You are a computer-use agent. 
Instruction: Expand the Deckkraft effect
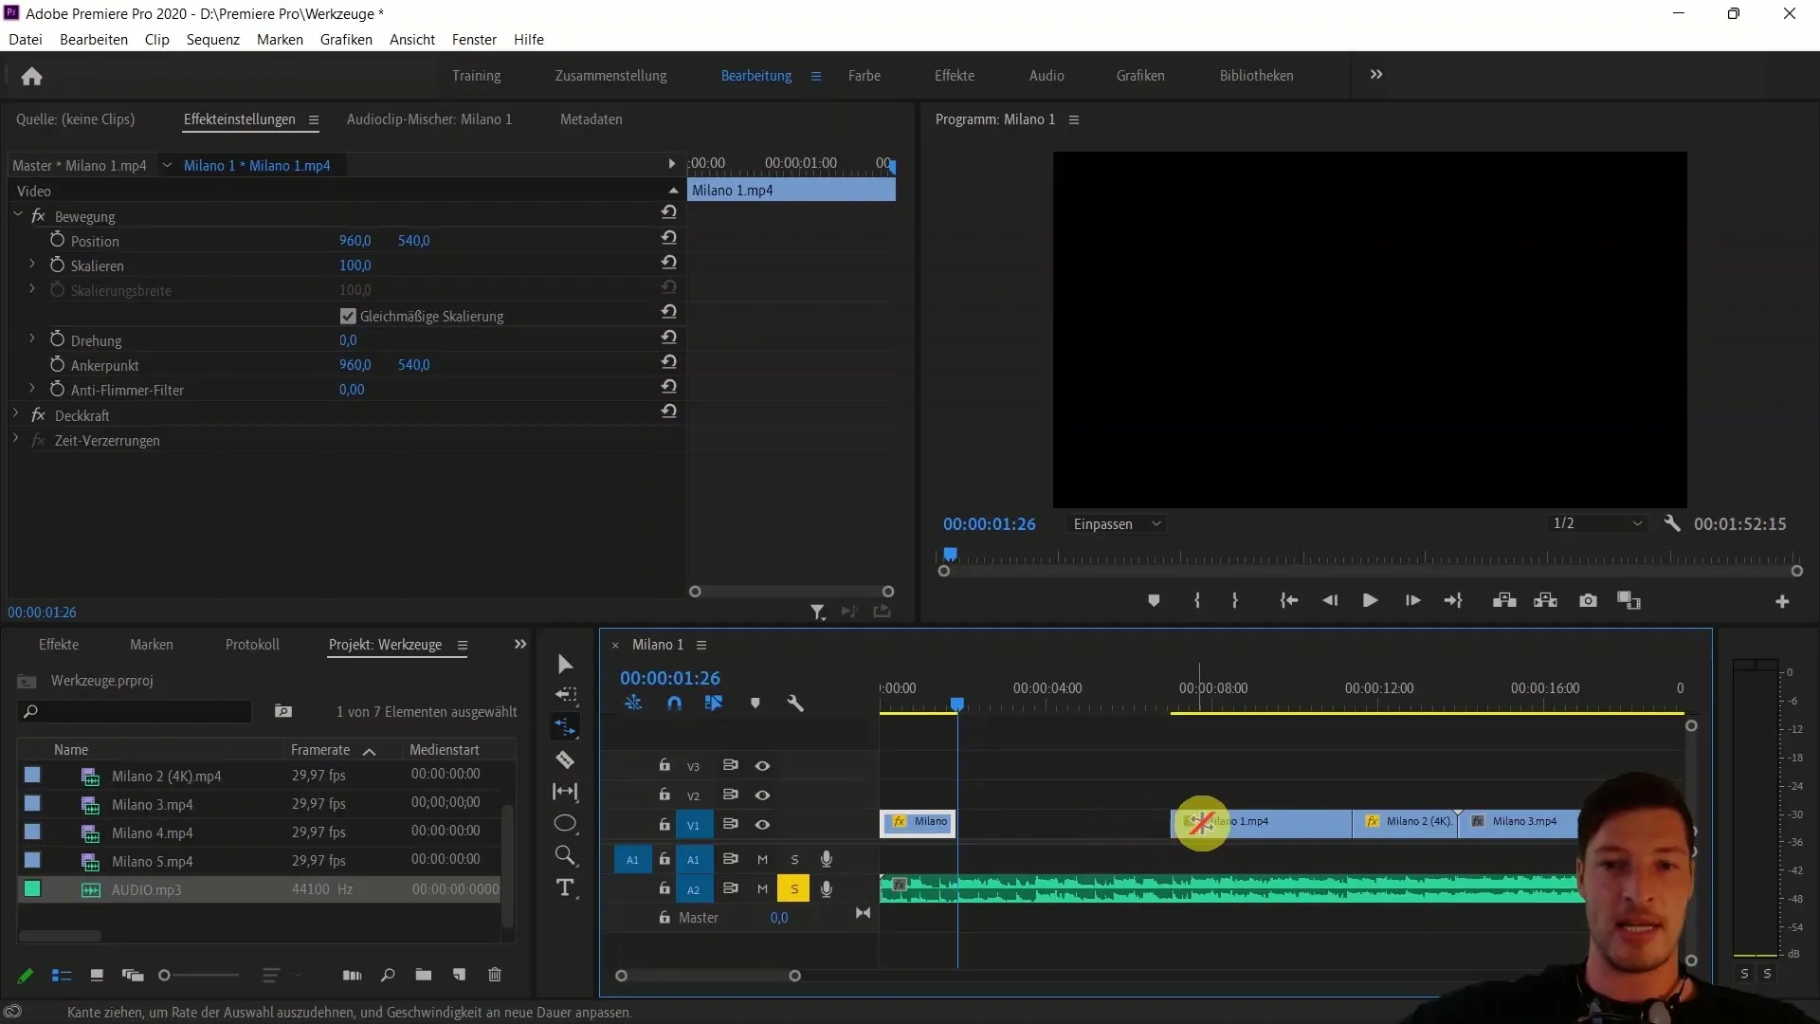[15, 414]
